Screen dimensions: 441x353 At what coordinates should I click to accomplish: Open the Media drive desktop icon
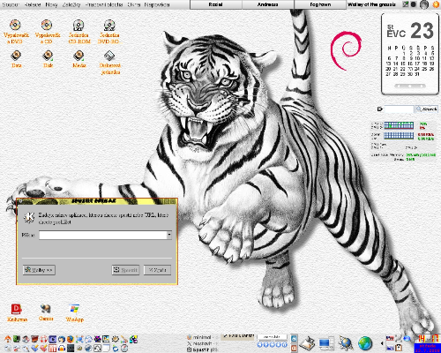[79, 59]
